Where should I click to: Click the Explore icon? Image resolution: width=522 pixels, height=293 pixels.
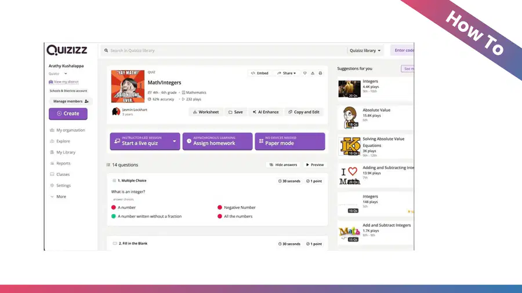click(52, 141)
